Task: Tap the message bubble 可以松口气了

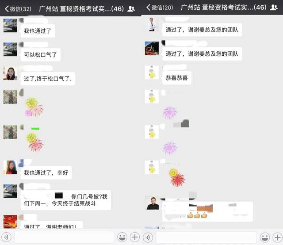Action: (x=40, y=55)
